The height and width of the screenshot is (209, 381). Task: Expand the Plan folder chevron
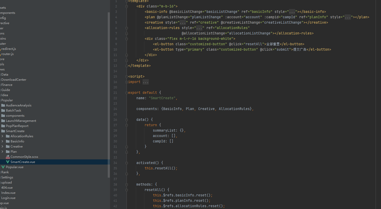pos(2,152)
